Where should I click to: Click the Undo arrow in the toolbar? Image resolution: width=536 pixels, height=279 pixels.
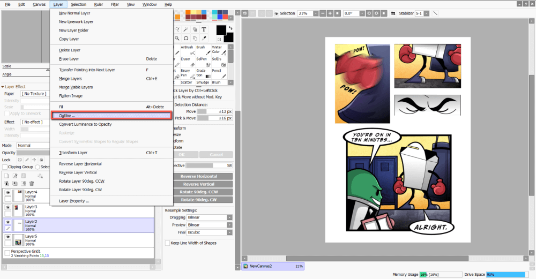[245, 13]
